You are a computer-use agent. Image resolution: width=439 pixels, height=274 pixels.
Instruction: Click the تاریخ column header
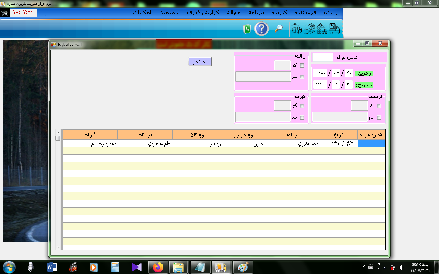[x=339, y=135]
